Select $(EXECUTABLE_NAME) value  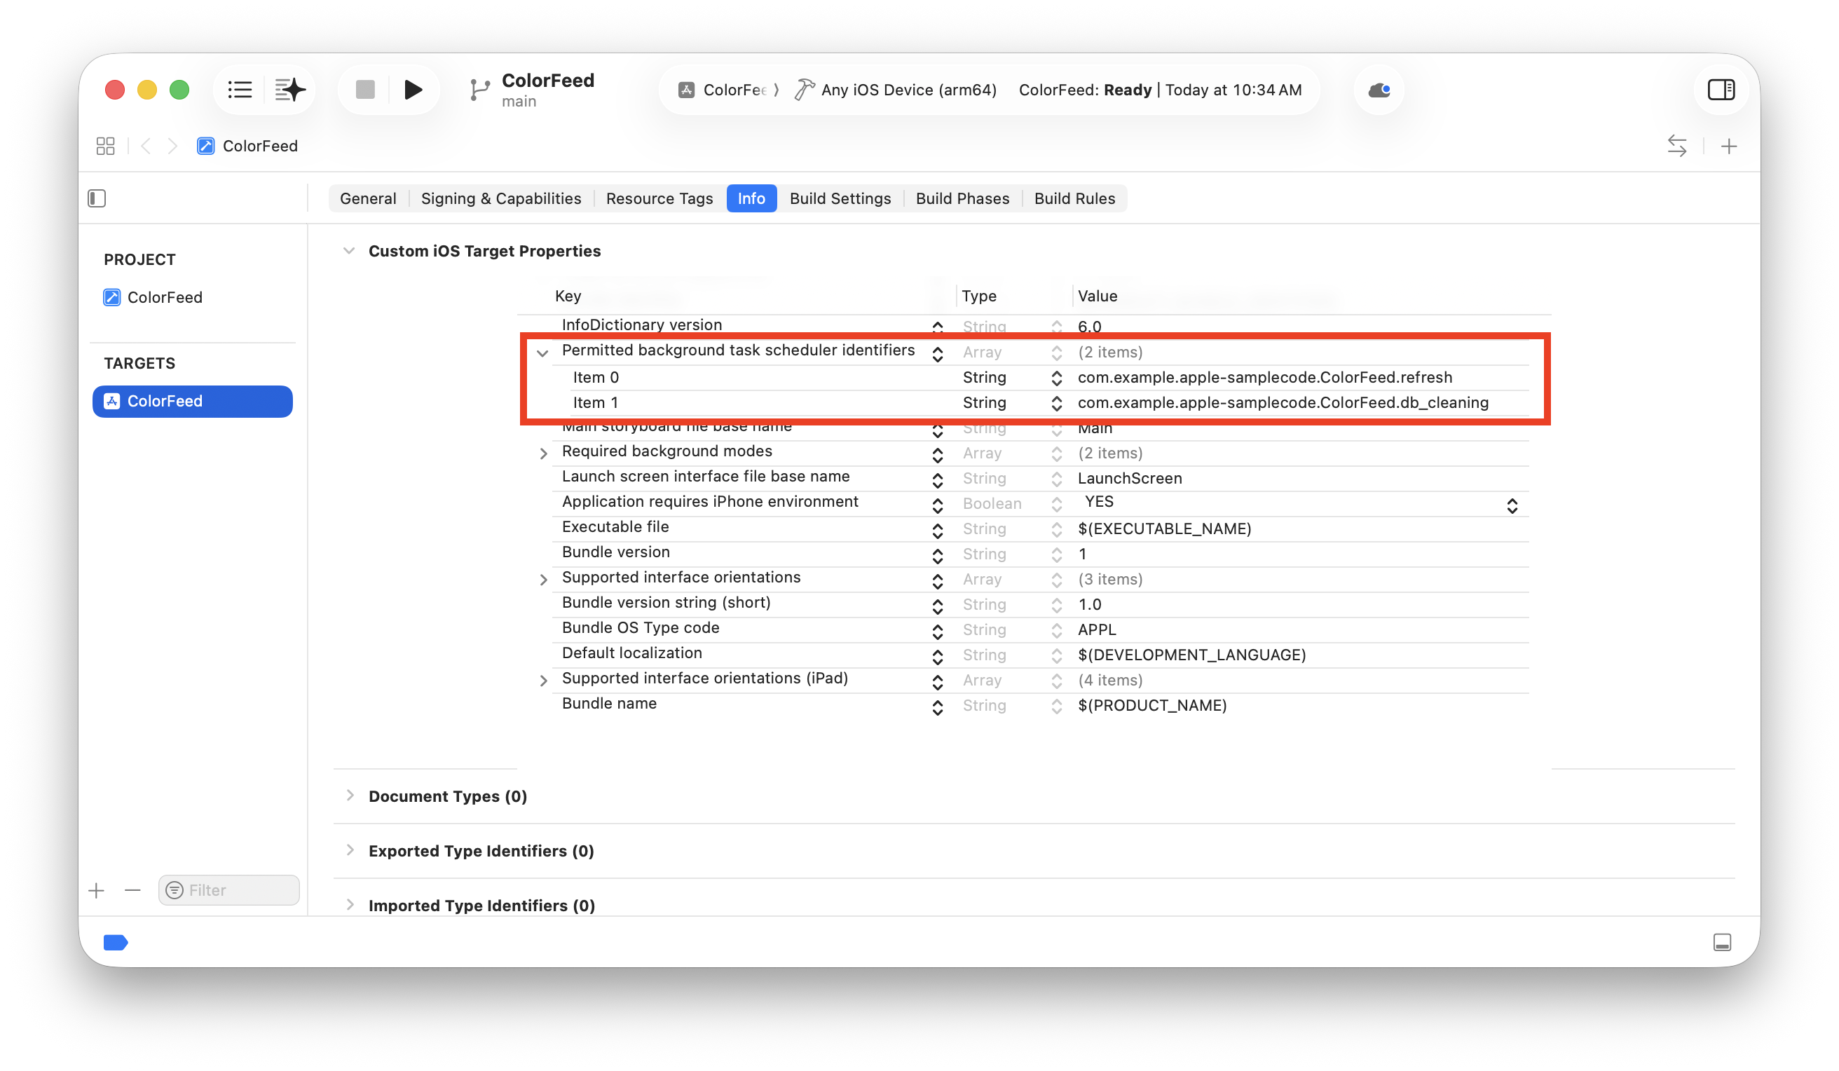pyautogui.click(x=1164, y=528)
